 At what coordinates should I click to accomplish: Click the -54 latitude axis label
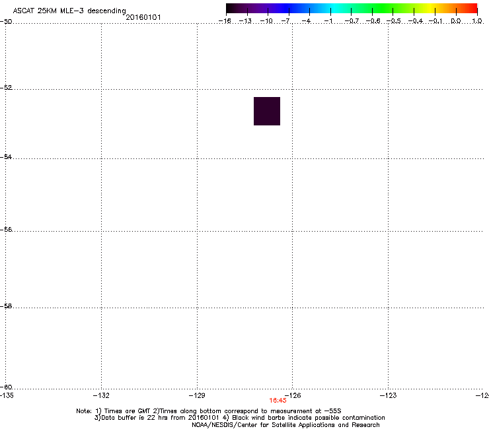point(6,156)
